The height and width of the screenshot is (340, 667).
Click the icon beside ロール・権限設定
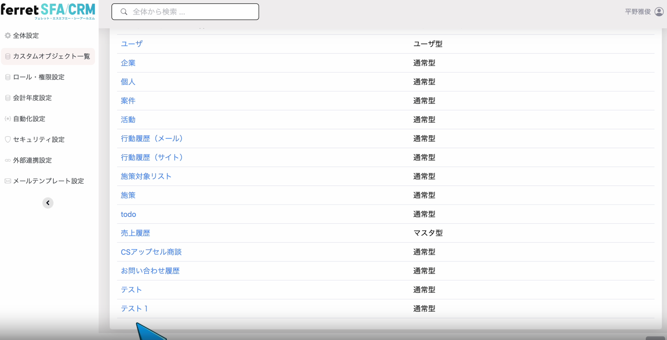(x=8, y=77)
